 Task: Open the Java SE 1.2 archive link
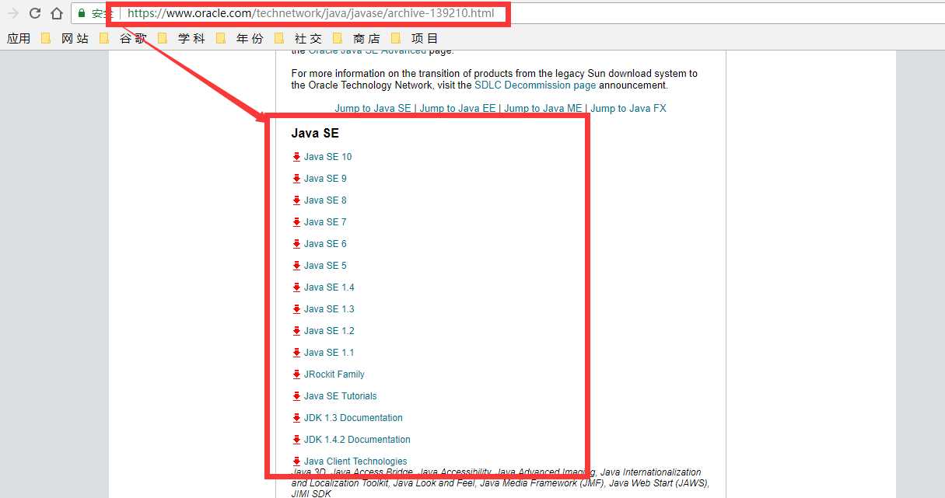[x=329, y=331]
